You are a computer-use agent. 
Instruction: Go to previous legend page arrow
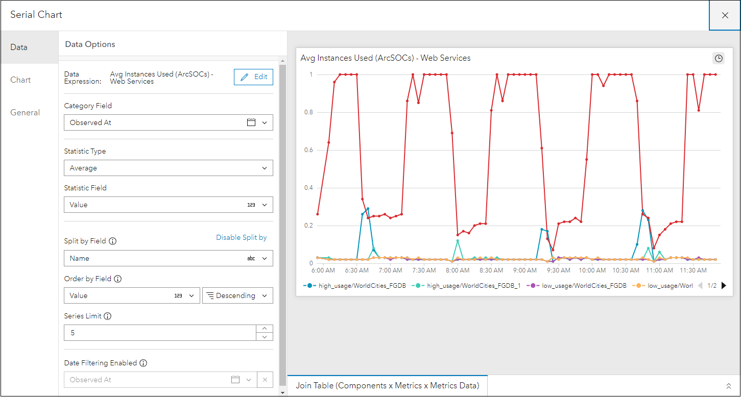click(700, 286)
